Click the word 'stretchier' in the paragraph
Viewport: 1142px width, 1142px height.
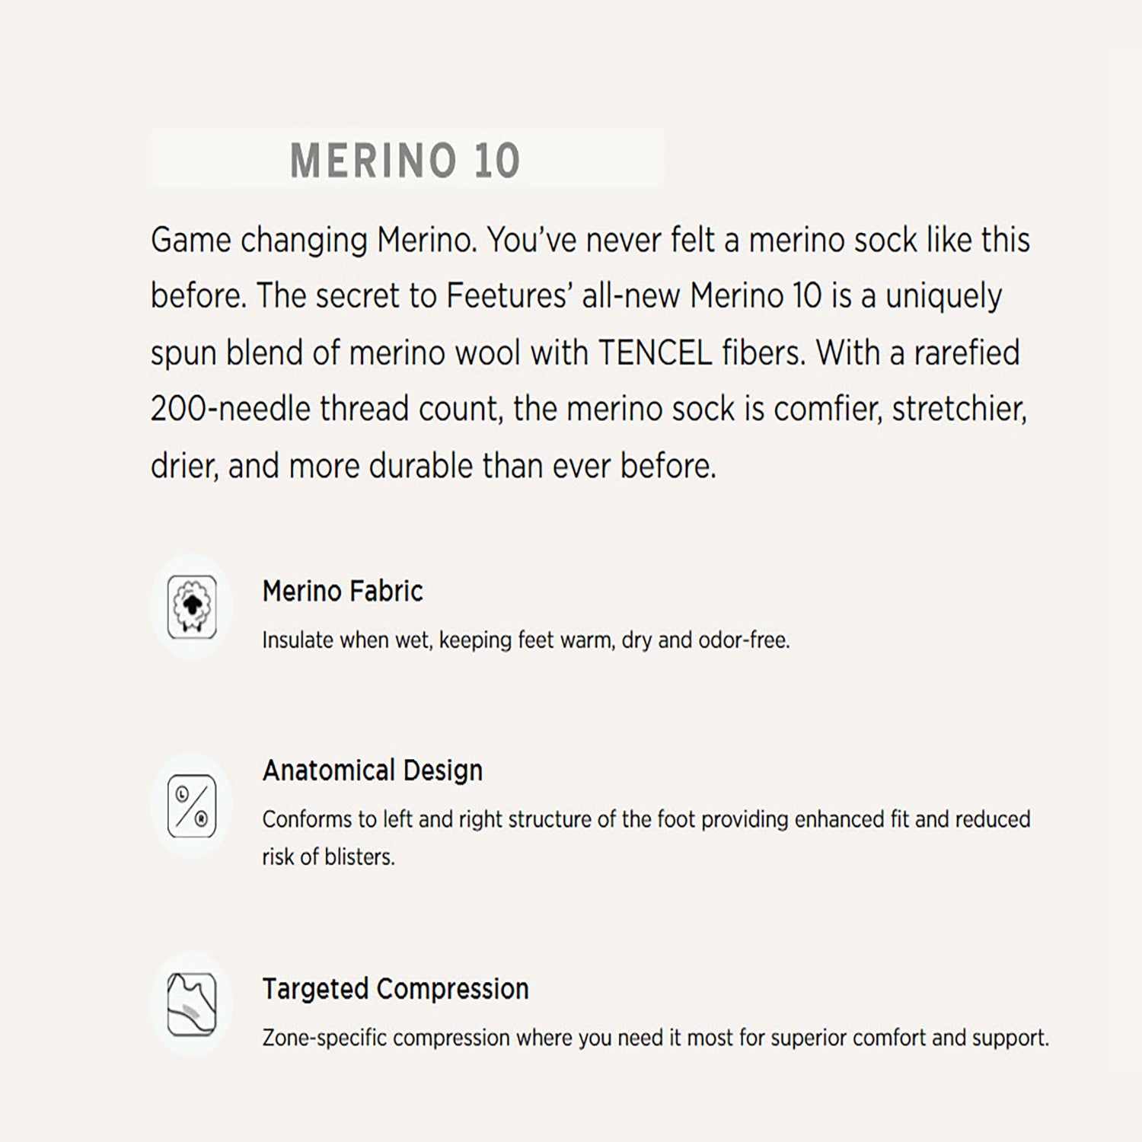click(959, 410)
